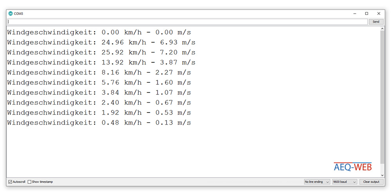Click the vertical scrollbar thumb

(382, 98)
